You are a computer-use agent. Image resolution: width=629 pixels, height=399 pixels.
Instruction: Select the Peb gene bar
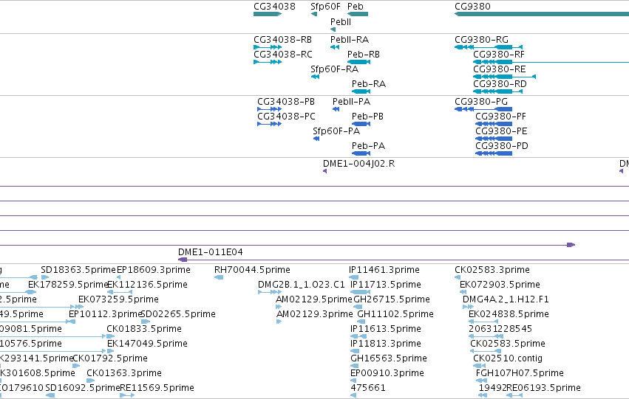358,14
